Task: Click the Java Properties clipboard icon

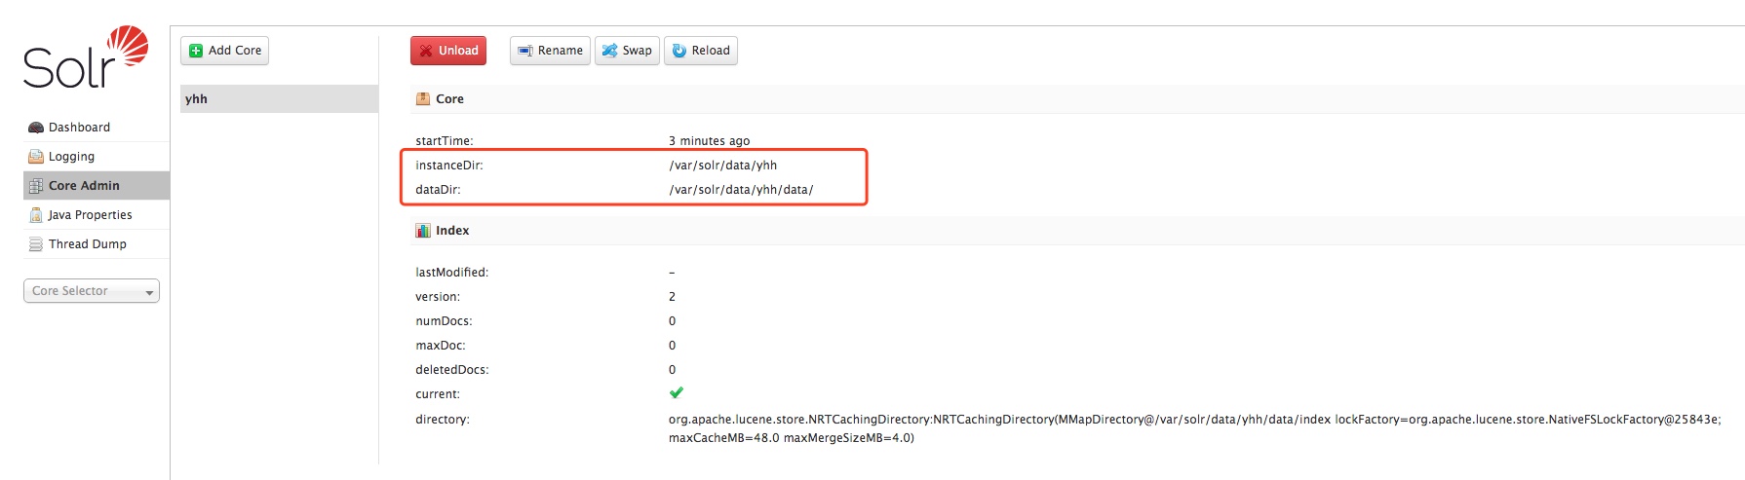Action: point(36,215)
